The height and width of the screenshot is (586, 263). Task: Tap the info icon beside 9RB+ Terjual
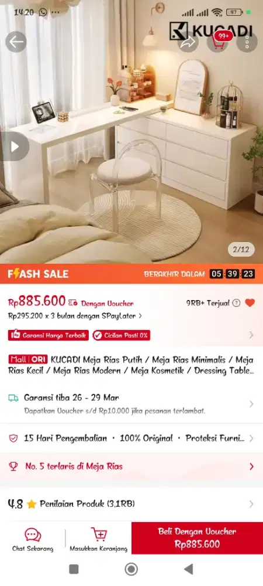tap(236, 303)
